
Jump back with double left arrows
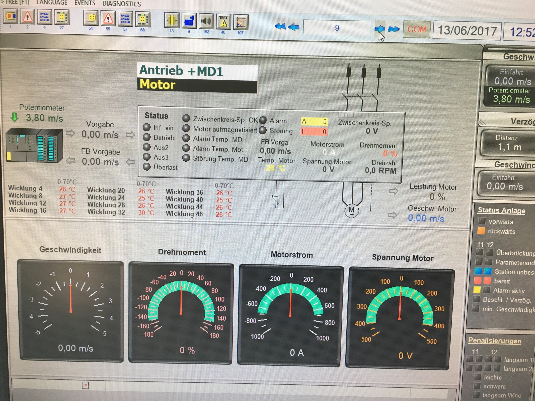280,26
